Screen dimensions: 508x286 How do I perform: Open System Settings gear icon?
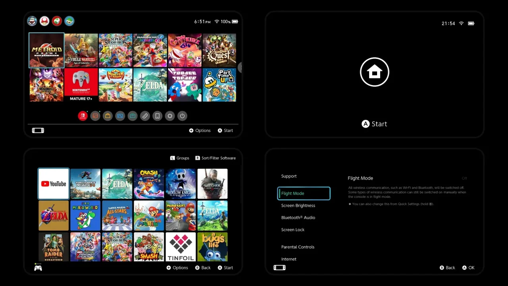pyautogui.click(x=170, y=116)
